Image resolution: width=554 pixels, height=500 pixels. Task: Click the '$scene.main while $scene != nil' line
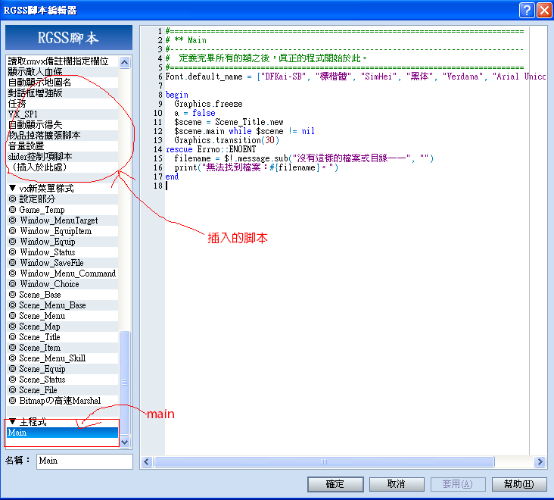tap(244, 131)
